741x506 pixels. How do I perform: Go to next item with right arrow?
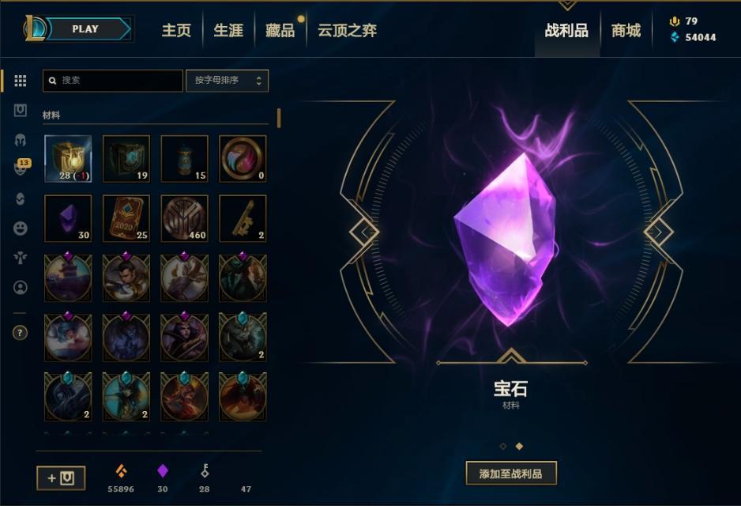[659, 232]
